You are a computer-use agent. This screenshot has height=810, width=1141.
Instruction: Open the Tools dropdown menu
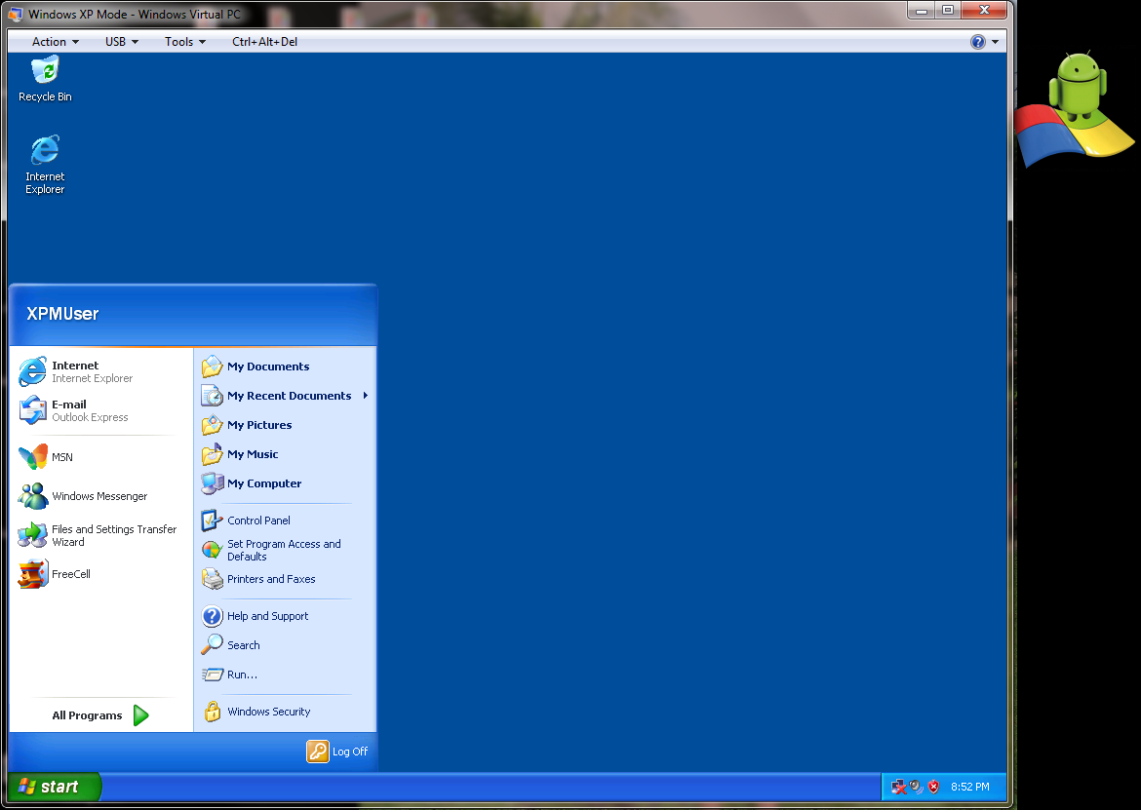[185, 42]
